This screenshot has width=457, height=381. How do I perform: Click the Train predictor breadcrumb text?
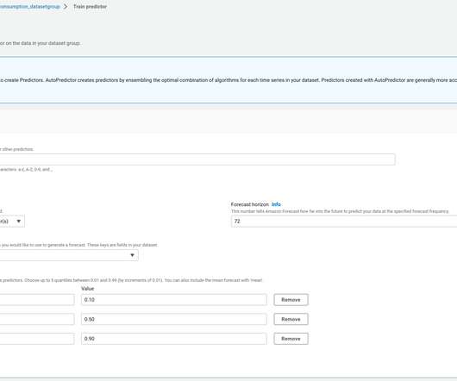(90, 6)
